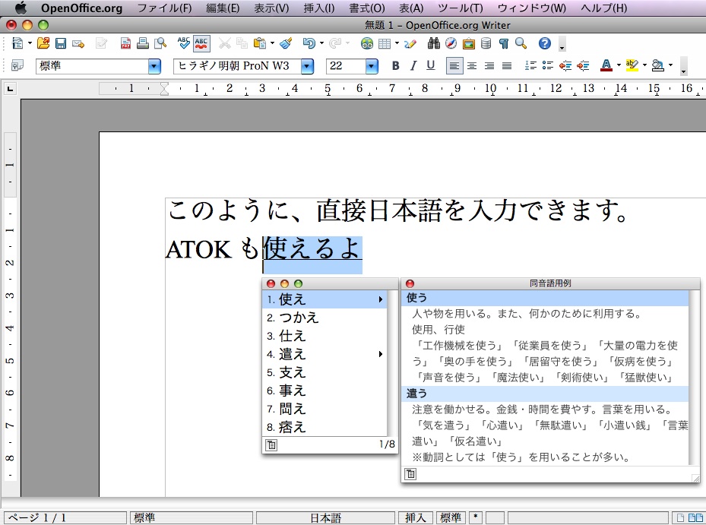Expand the paragraph style 標準 dropdown
This screenshot has width=706, height=525.
pyautogui.click(x=154, y=66)
